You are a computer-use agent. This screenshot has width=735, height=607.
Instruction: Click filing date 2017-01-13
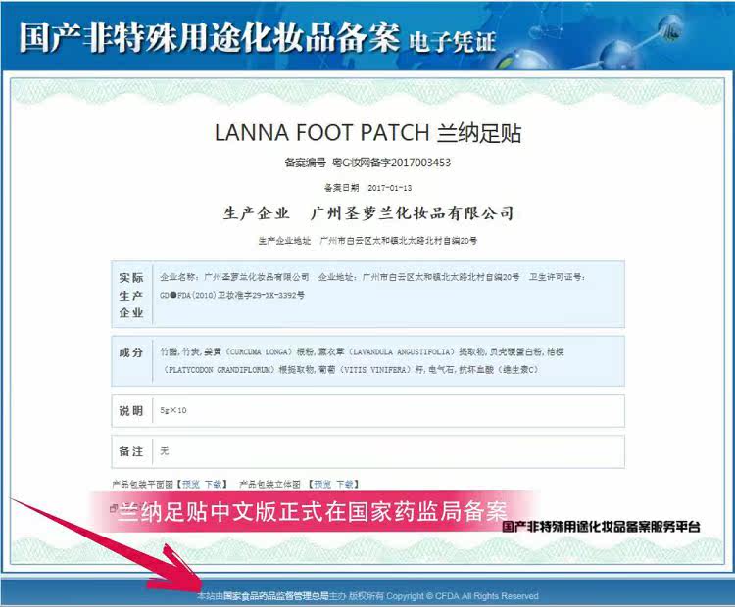(x=389, y=188)
